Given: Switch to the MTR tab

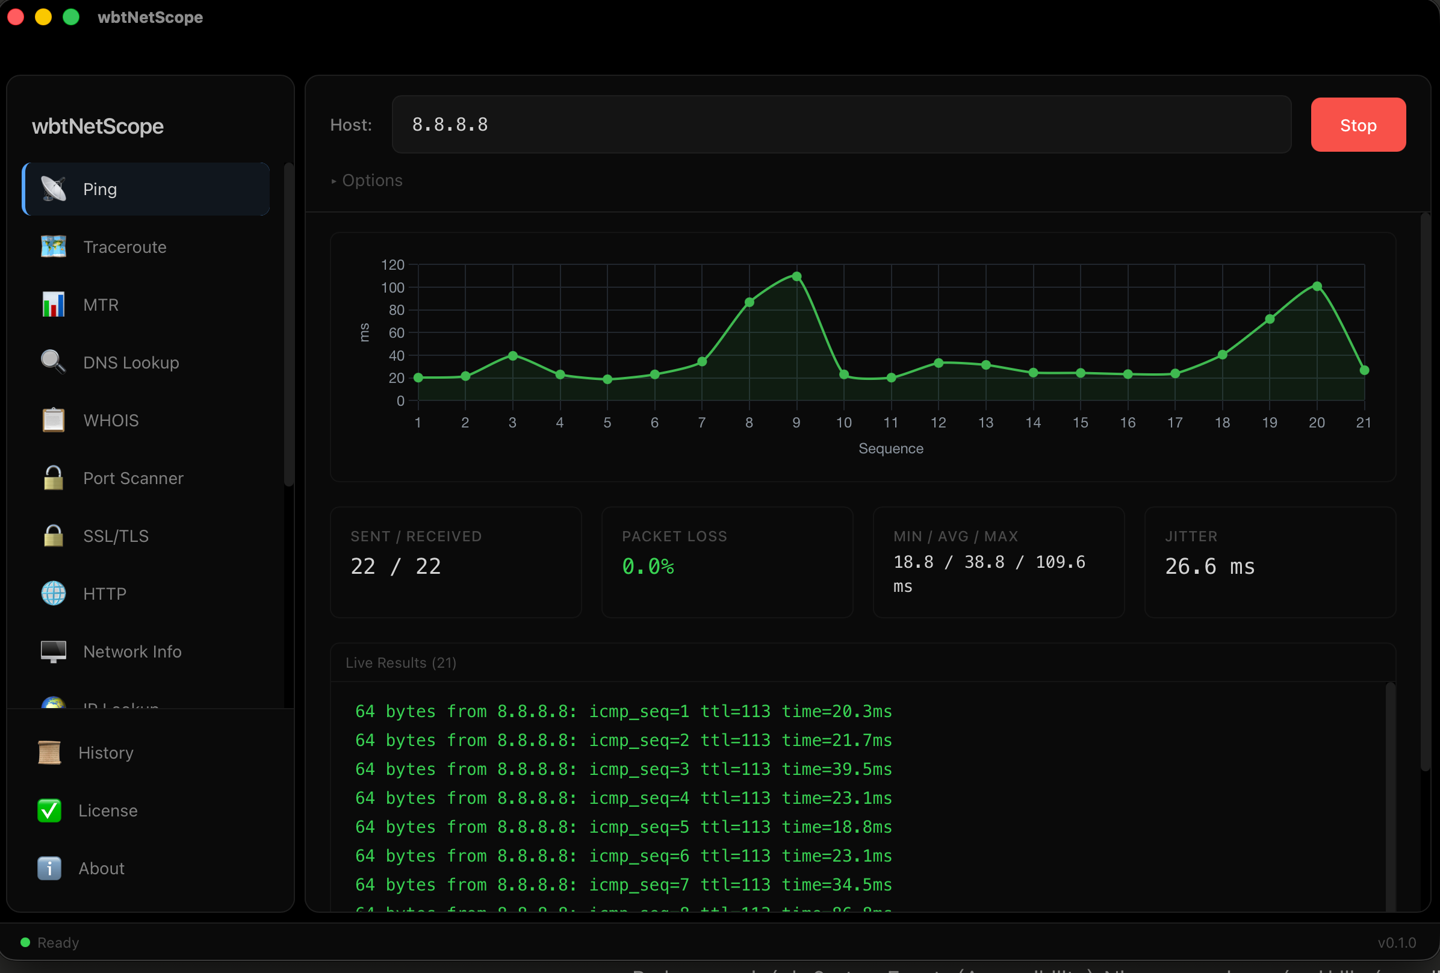Looking at the screenshot, I should [x=101, y=304].
